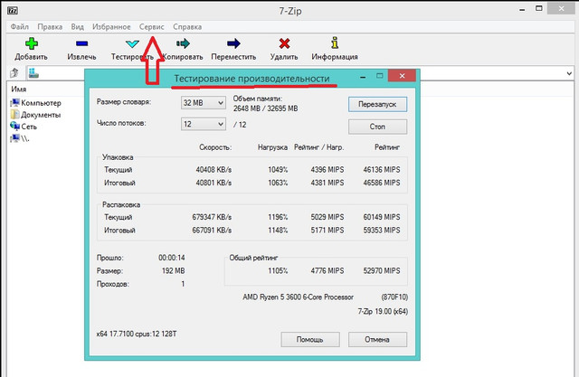Open the Вид menu
Screen dimensions: 579x377
click(x=78, y=27)
